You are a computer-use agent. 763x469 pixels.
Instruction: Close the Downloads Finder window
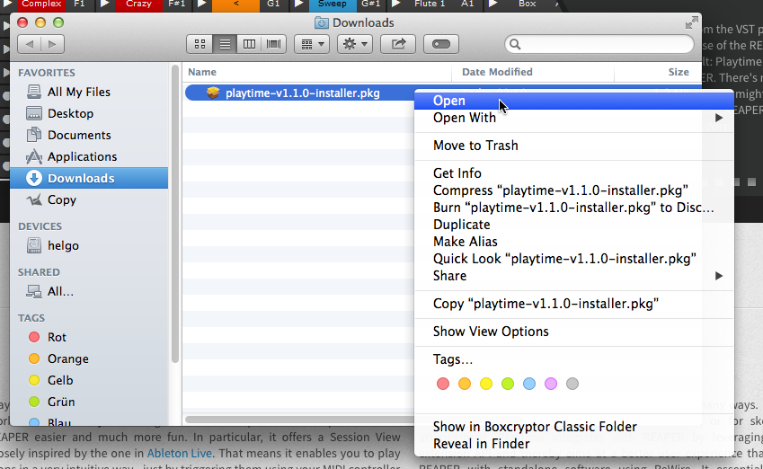coord(22,22)
